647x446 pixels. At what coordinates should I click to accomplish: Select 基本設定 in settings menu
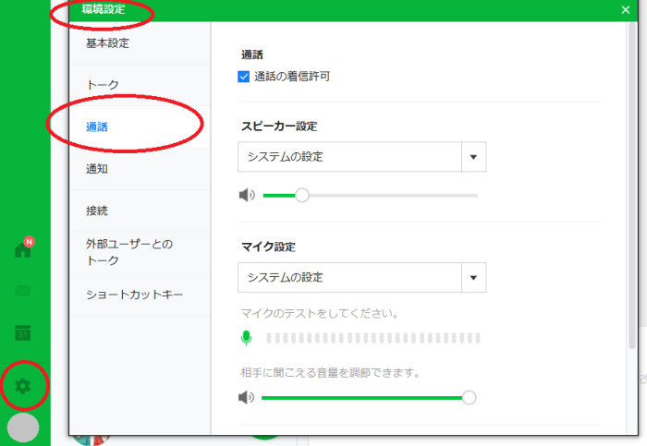pos(140,42)
